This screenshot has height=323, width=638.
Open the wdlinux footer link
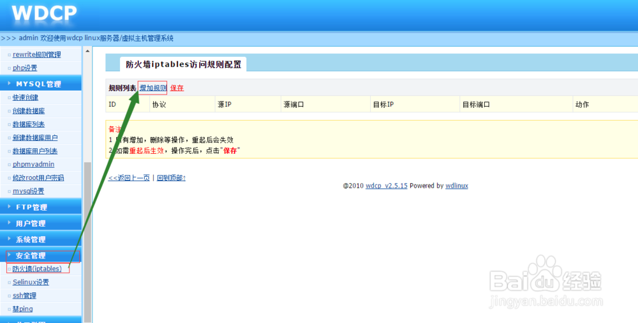457,185
